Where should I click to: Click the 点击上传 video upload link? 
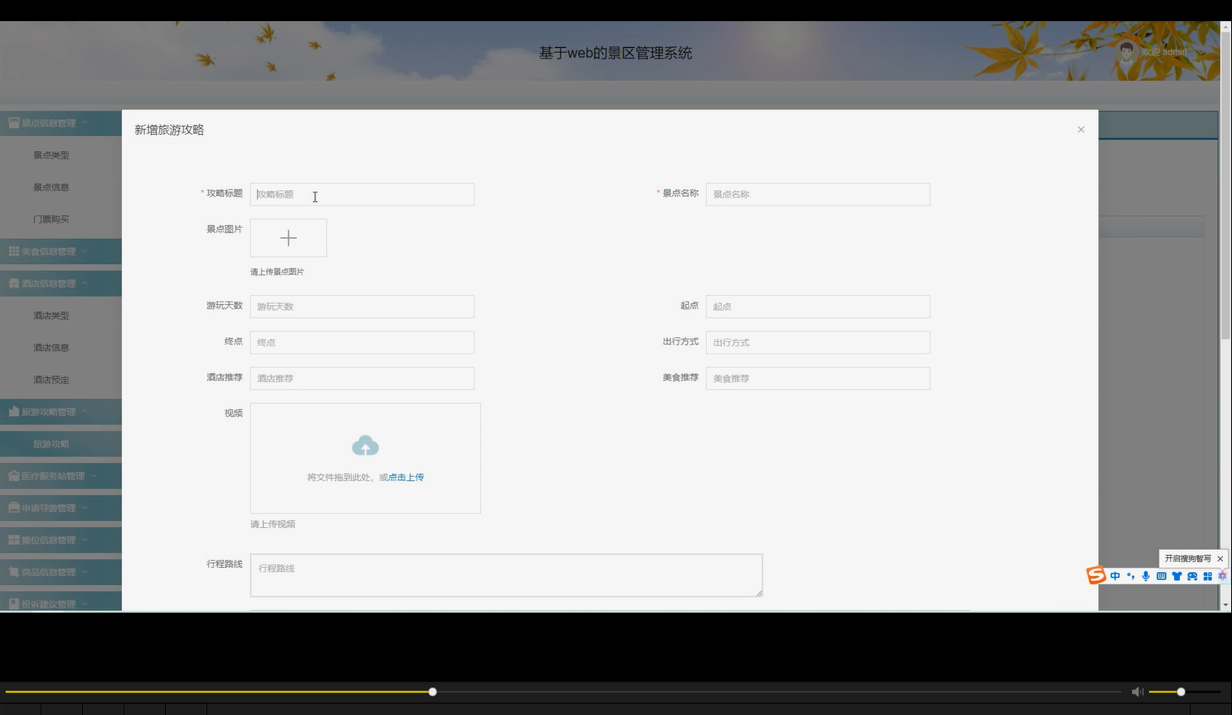pyautogui.click(x=405, y=477)
